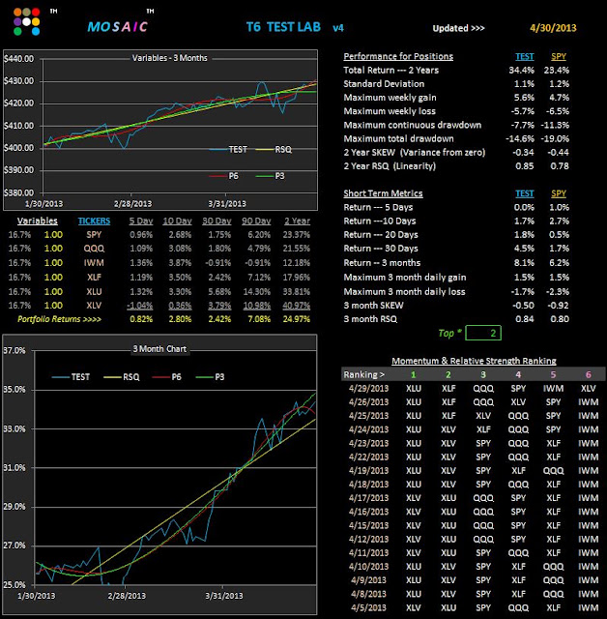This screenshot has width=607, height=619.
Task: Click the 2/28/2013 axis label in top chart
Action: (x=133, y=204)
